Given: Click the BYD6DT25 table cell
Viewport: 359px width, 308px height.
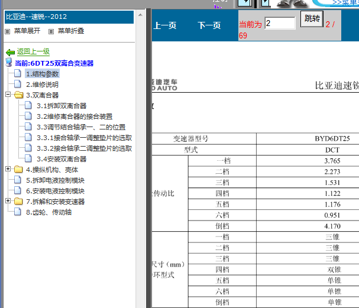Looking at the screenshot, I should point(332,139).
